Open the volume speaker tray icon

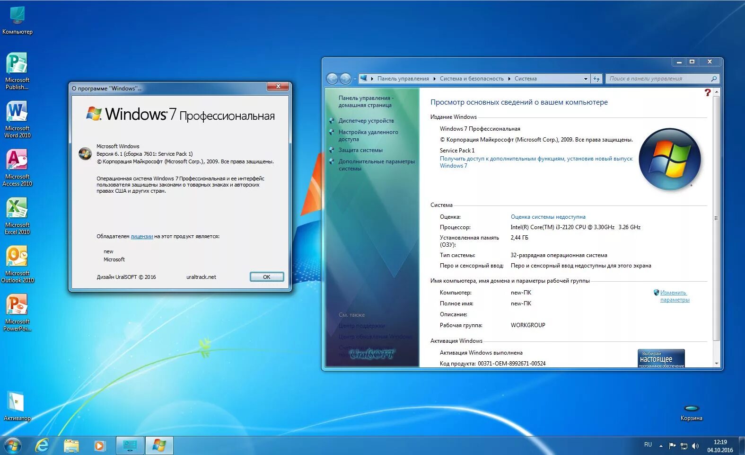[695, 446]
